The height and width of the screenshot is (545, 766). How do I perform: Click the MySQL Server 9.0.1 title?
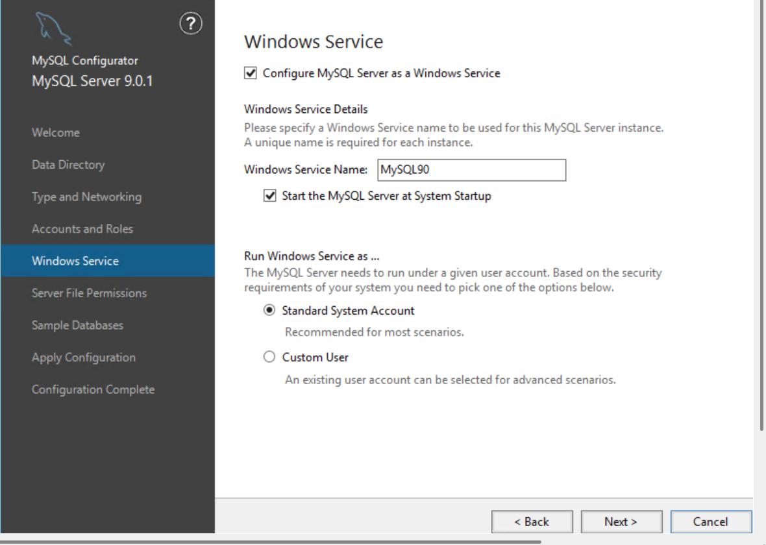tap(92, 81)
